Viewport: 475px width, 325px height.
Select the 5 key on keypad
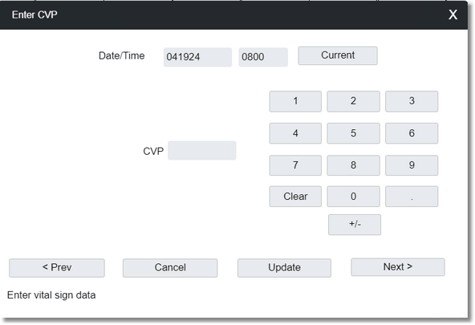[x=353, y=133]
